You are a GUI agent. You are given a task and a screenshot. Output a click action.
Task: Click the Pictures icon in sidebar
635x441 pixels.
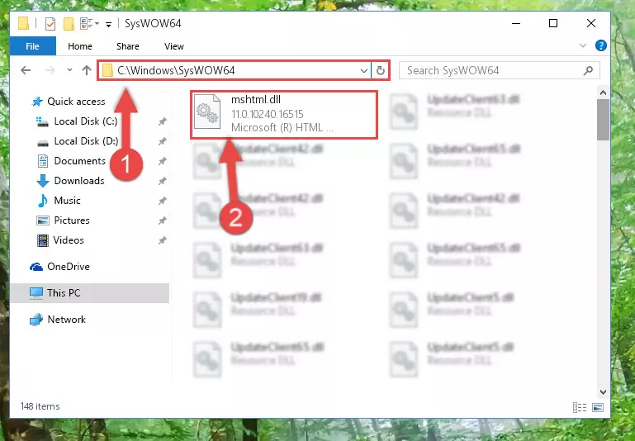click(43, 220)
